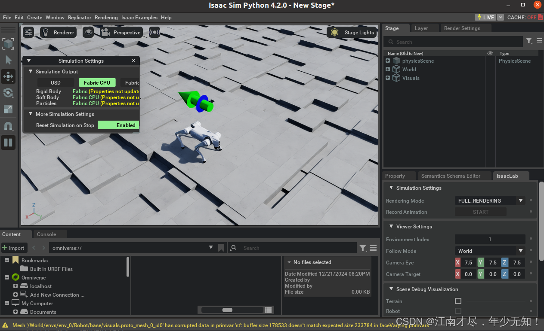
Task: Click the streaming broadcast icon in viewport
Action: point(154,32)
